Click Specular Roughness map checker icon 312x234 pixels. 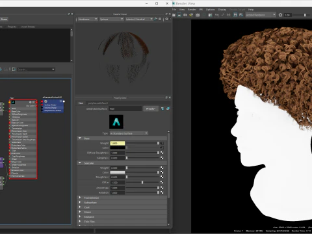(x=162, y=177)
